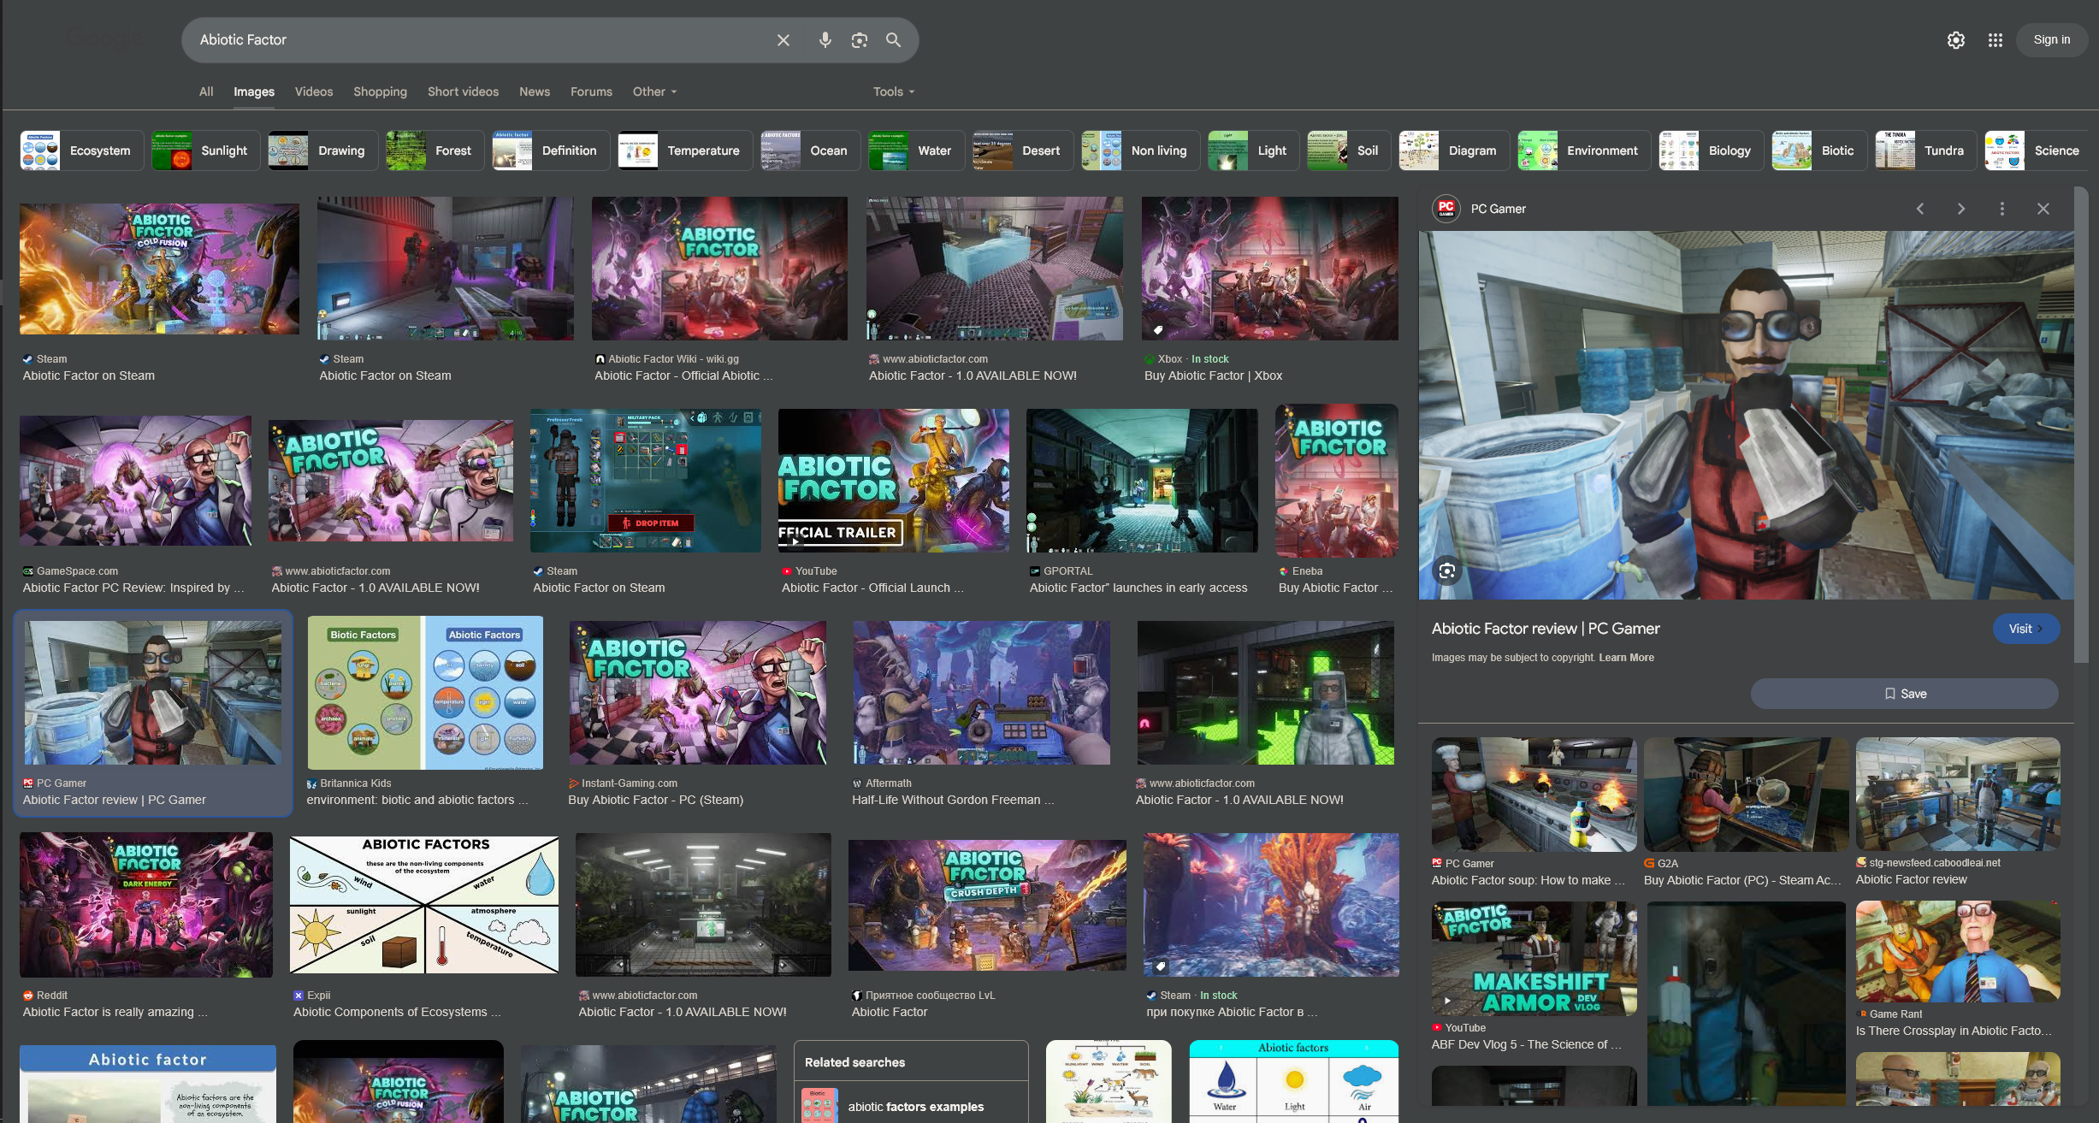Select the Science filter chip
This screenshot has height=1123, width=2099.
(x=2037, y=151)
